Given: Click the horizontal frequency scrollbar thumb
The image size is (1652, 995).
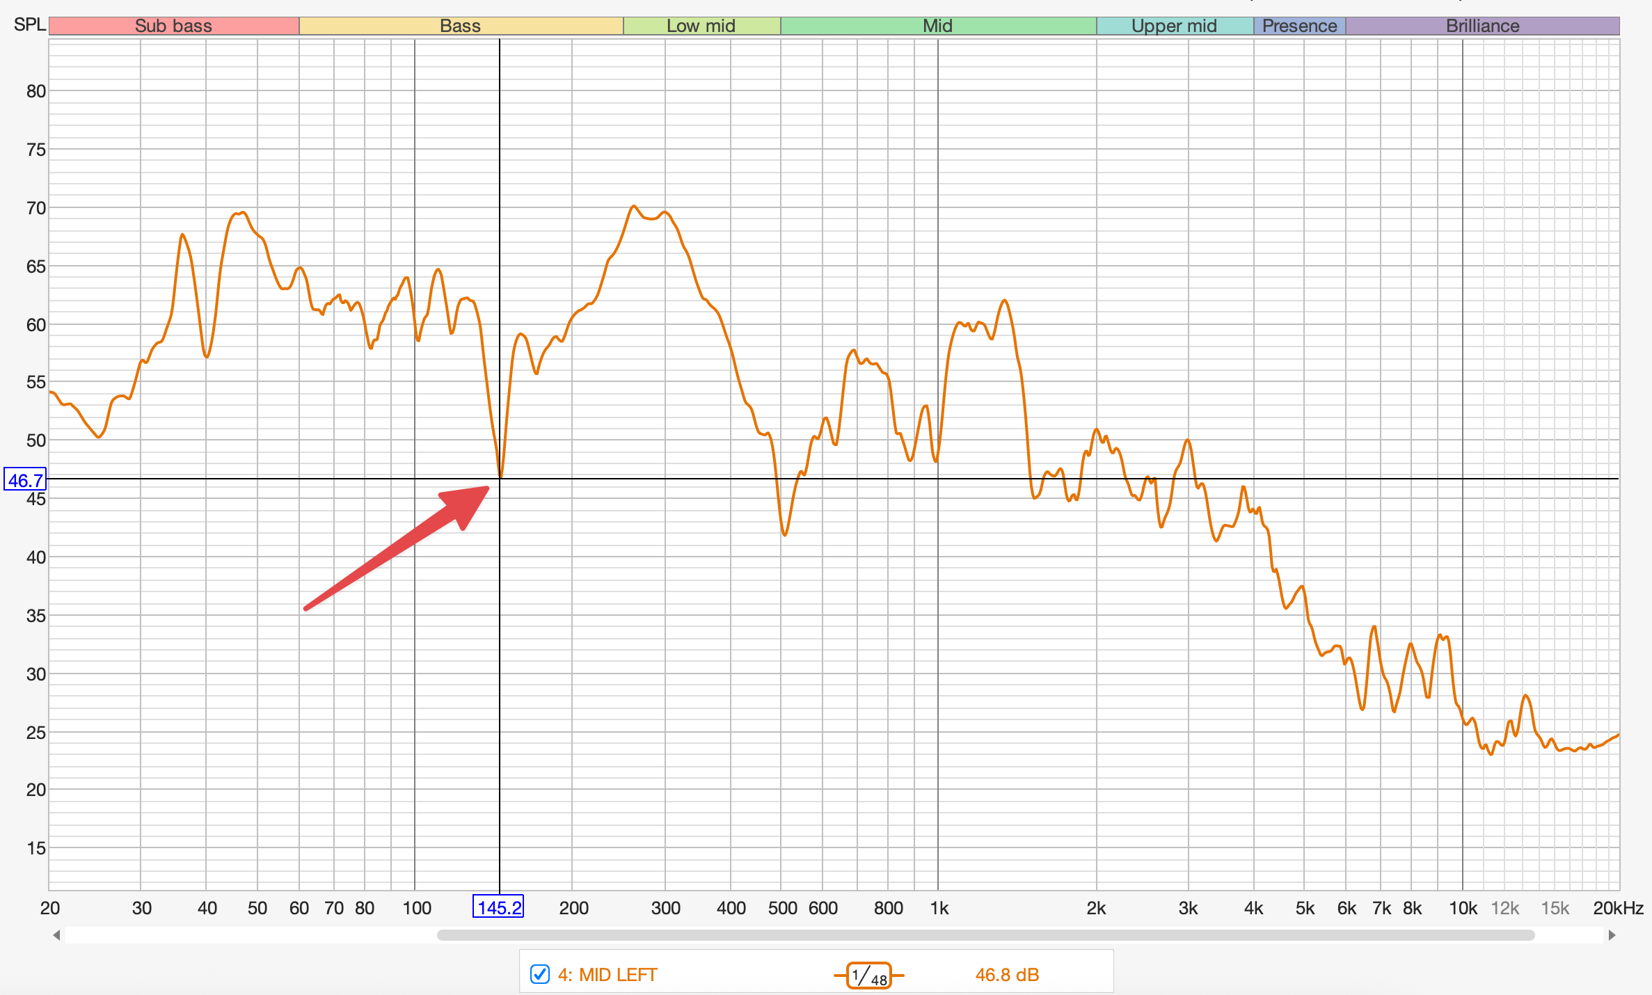Looking at the screenshot, I should [985, 935].
